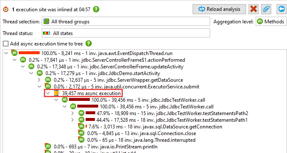Click help icon next to async execution checkbox
This screenshot has height=153, width=287.
tap(89, 44)
